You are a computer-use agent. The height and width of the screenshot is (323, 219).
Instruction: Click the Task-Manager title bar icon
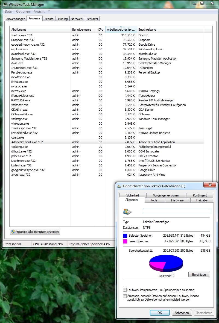(5, 4)
